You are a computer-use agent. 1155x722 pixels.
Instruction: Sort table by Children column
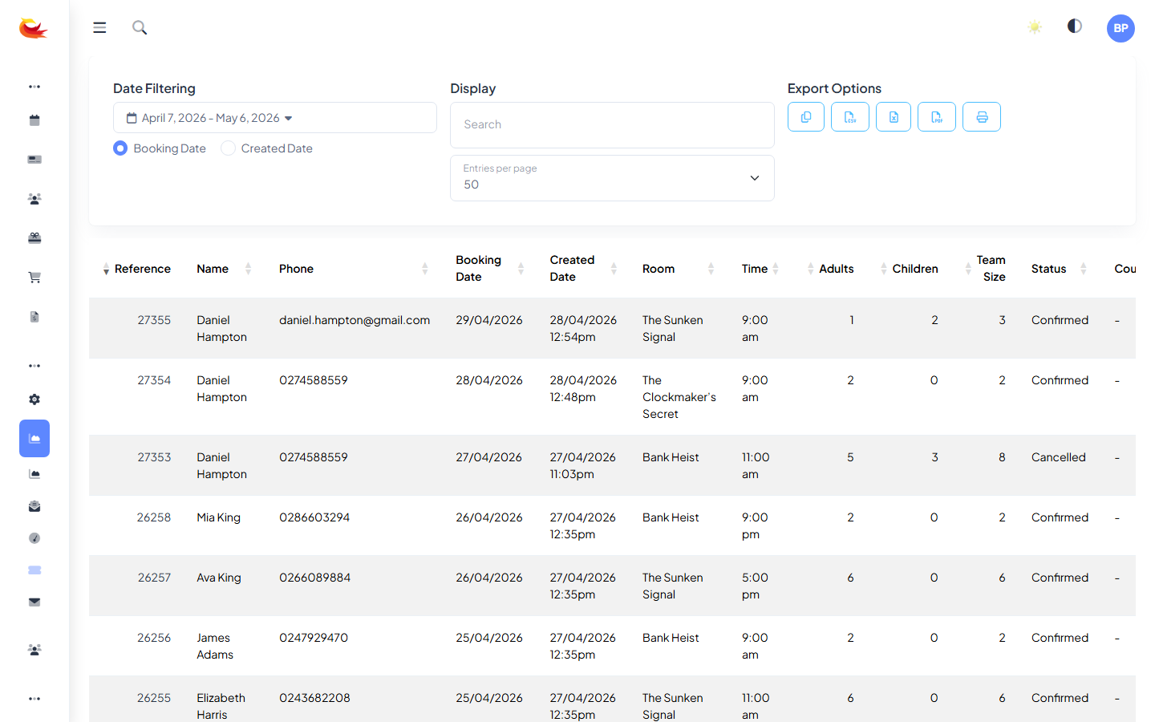coord(910,270)
